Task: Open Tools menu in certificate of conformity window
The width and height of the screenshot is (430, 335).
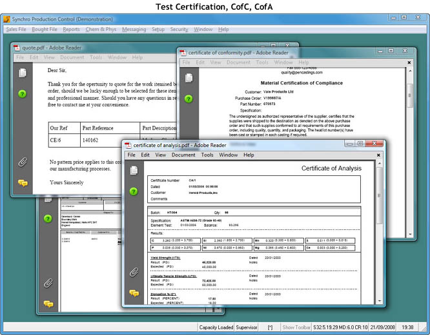Action: click(x=262, y=62)
